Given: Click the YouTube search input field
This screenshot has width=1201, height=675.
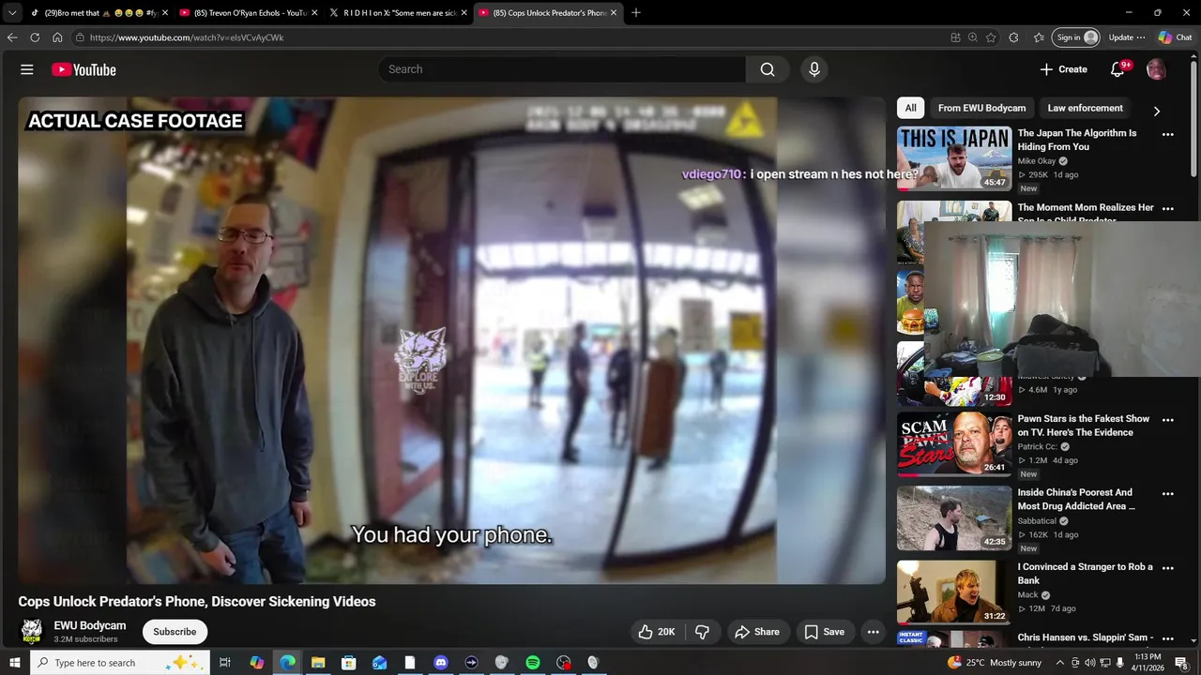Looking at the screenshot, I should (x=562, y=69).
